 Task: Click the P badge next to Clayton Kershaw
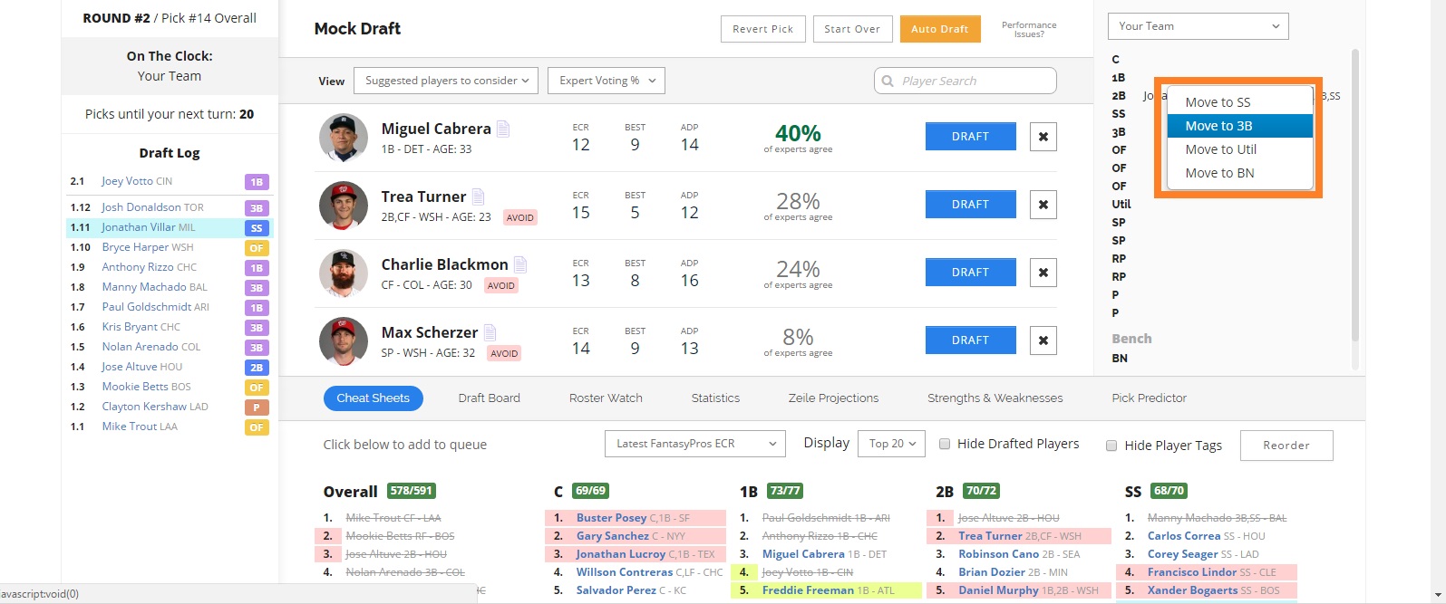pos(257,407)
